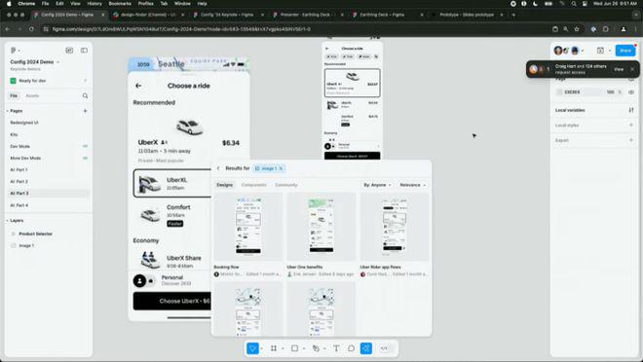This screenshot has width=643, height=362.
Task: Open the Actions AI tool
Action: tap(365, 348)
